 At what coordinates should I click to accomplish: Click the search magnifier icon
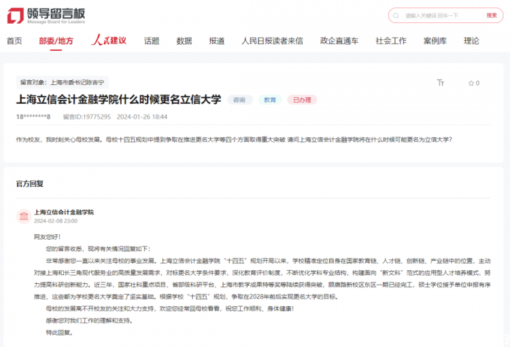click(x=396, y=16)
